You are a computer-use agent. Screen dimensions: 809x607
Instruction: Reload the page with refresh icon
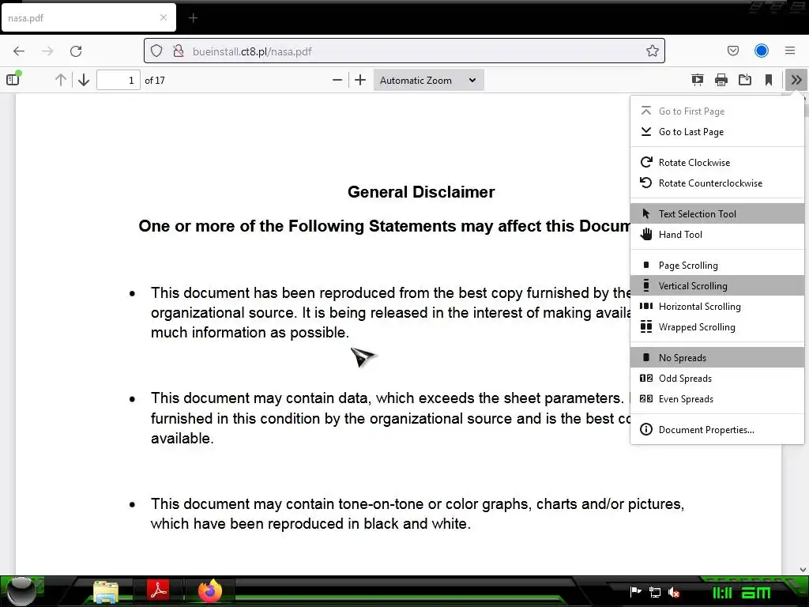tap(76, 51)
